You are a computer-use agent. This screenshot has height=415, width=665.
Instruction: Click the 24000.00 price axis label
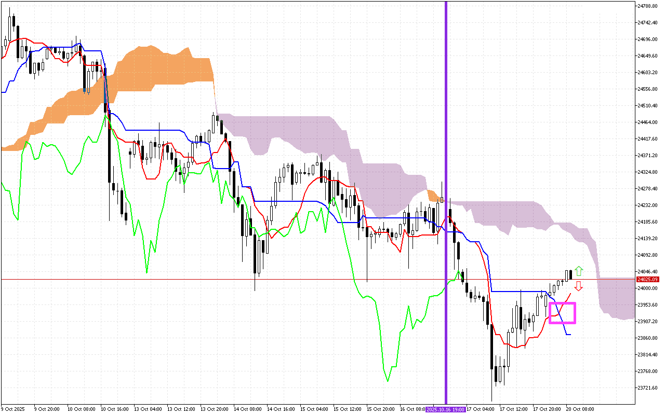(x=647, y=288)
